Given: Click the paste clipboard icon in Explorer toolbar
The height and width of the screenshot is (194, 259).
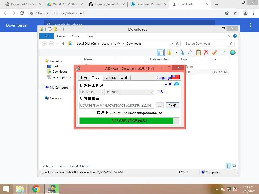Looking at the screenshot, I should point(198,53).
